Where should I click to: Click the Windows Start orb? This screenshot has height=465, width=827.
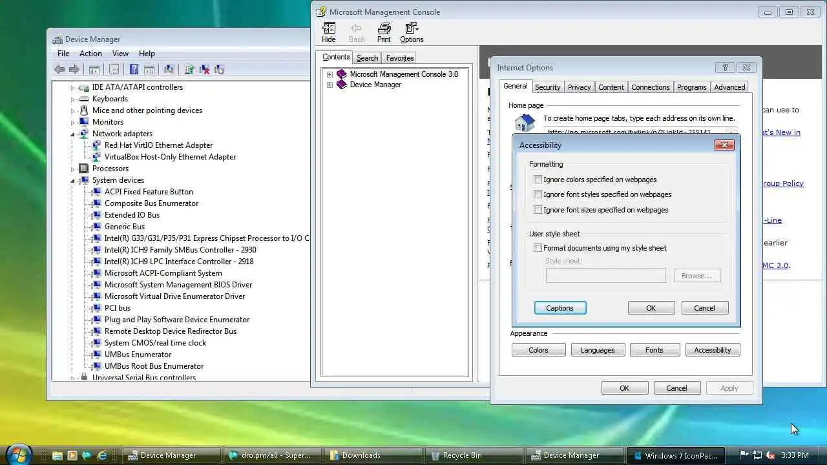coord(19,455)
